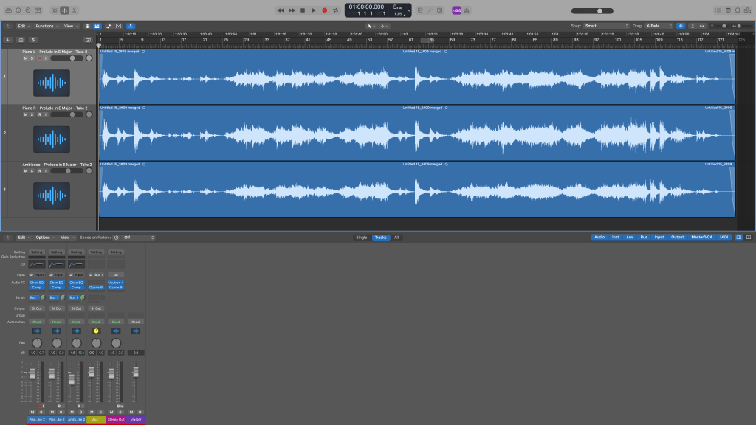
Task: Mute the Piano L track in the header
Action: (25, 58)
